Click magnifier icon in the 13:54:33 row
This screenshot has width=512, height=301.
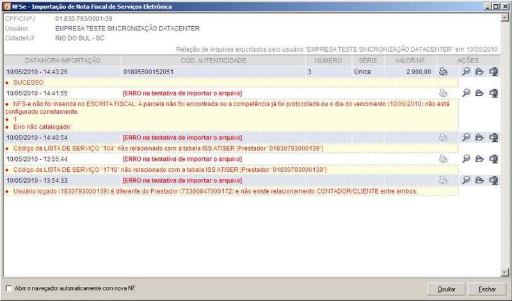pyautogui.click(x=467, y=180)
